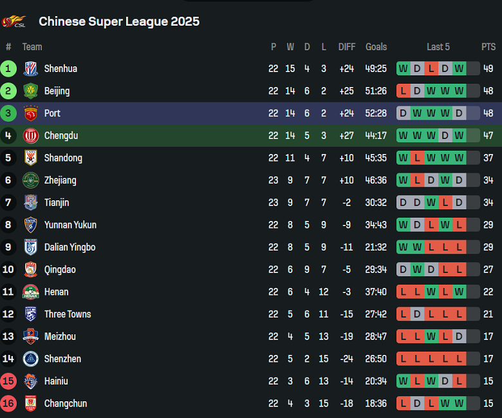Sort the table by PTS column header
502x418 pixels.
[488, 47]
